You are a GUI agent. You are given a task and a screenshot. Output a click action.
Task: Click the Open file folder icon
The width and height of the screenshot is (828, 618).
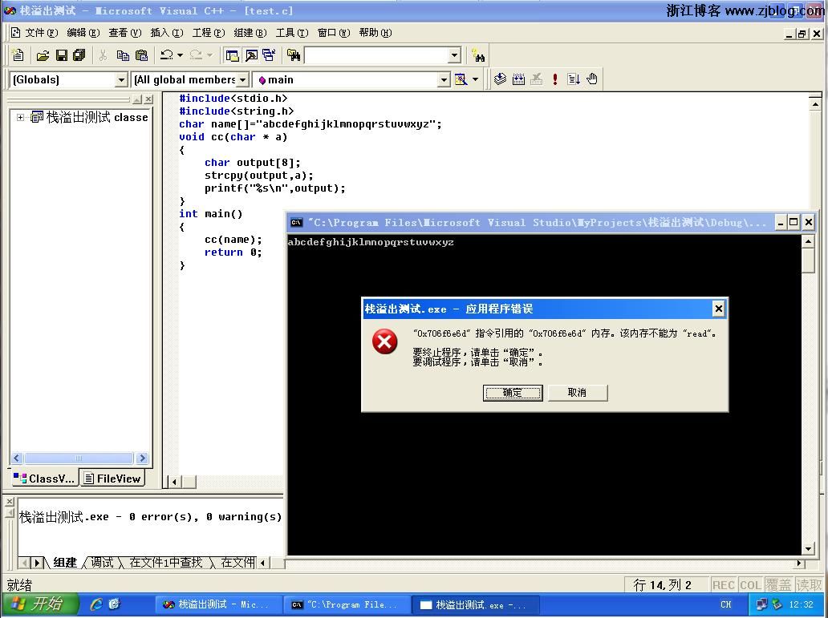[x=43, y=55]
